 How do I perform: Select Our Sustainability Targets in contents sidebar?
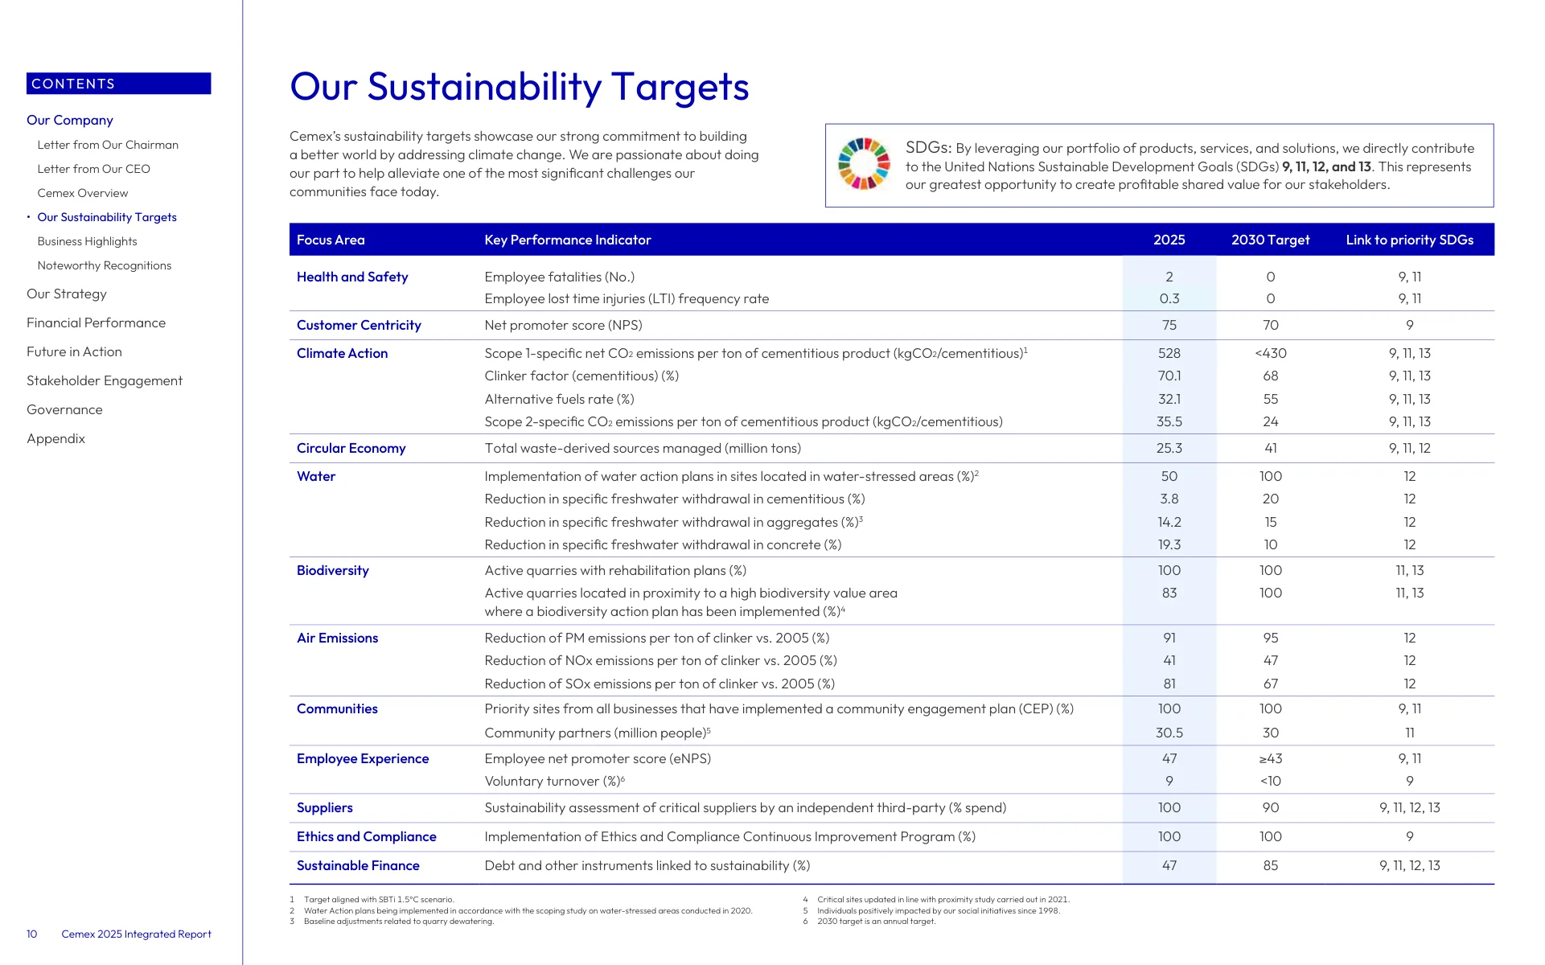click(107, 217)
